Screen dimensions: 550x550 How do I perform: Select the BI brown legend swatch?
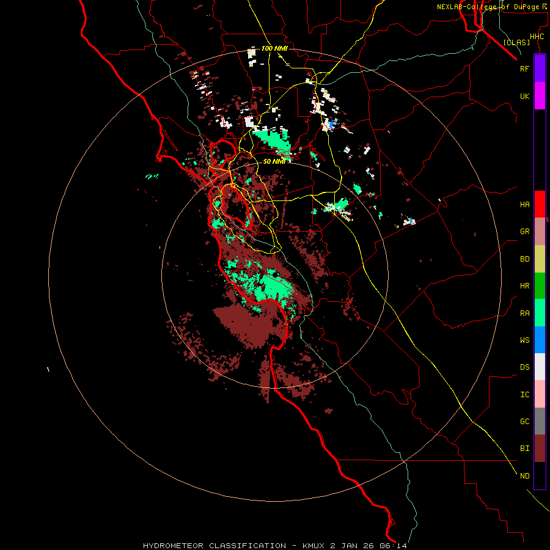(540, 449)
